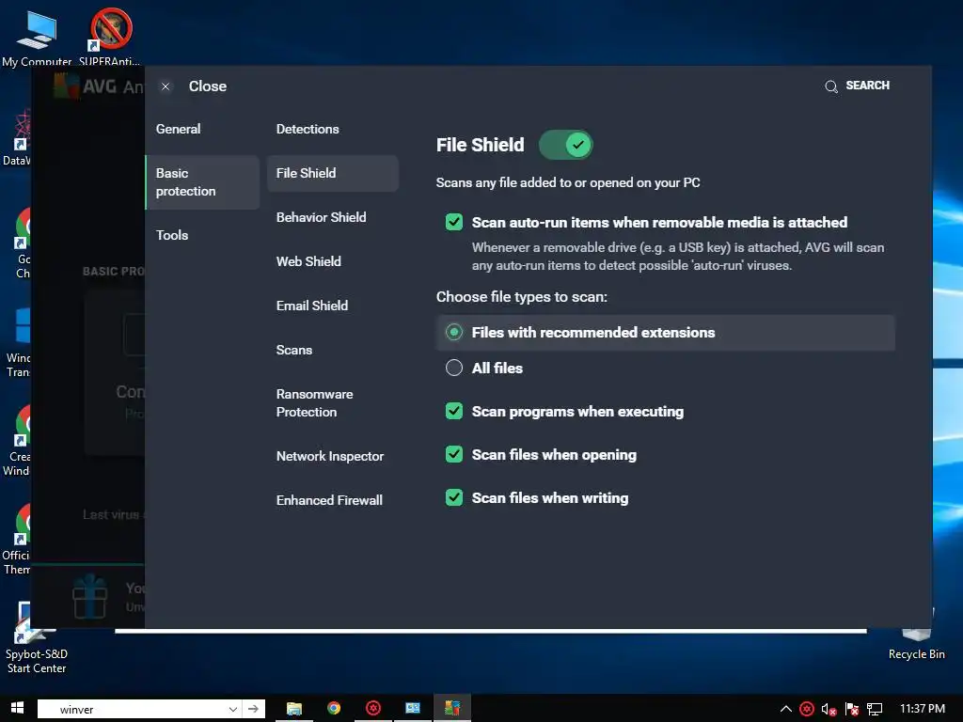Click the network tray icon
Viewport: 963px width, 722px height.
pyautogui.click(x=875, y=710)
